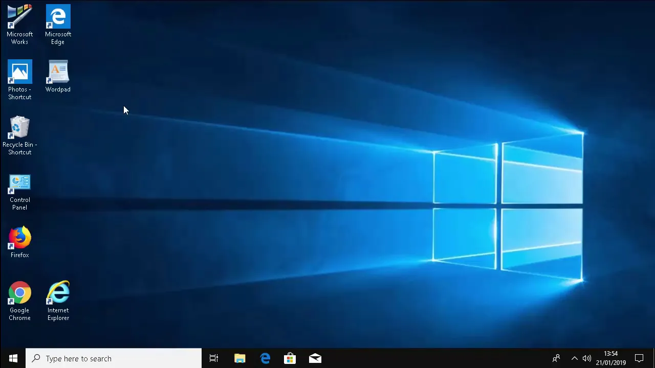
Task: Open File Explorer from the taskbar
Action: click(239, 358)
